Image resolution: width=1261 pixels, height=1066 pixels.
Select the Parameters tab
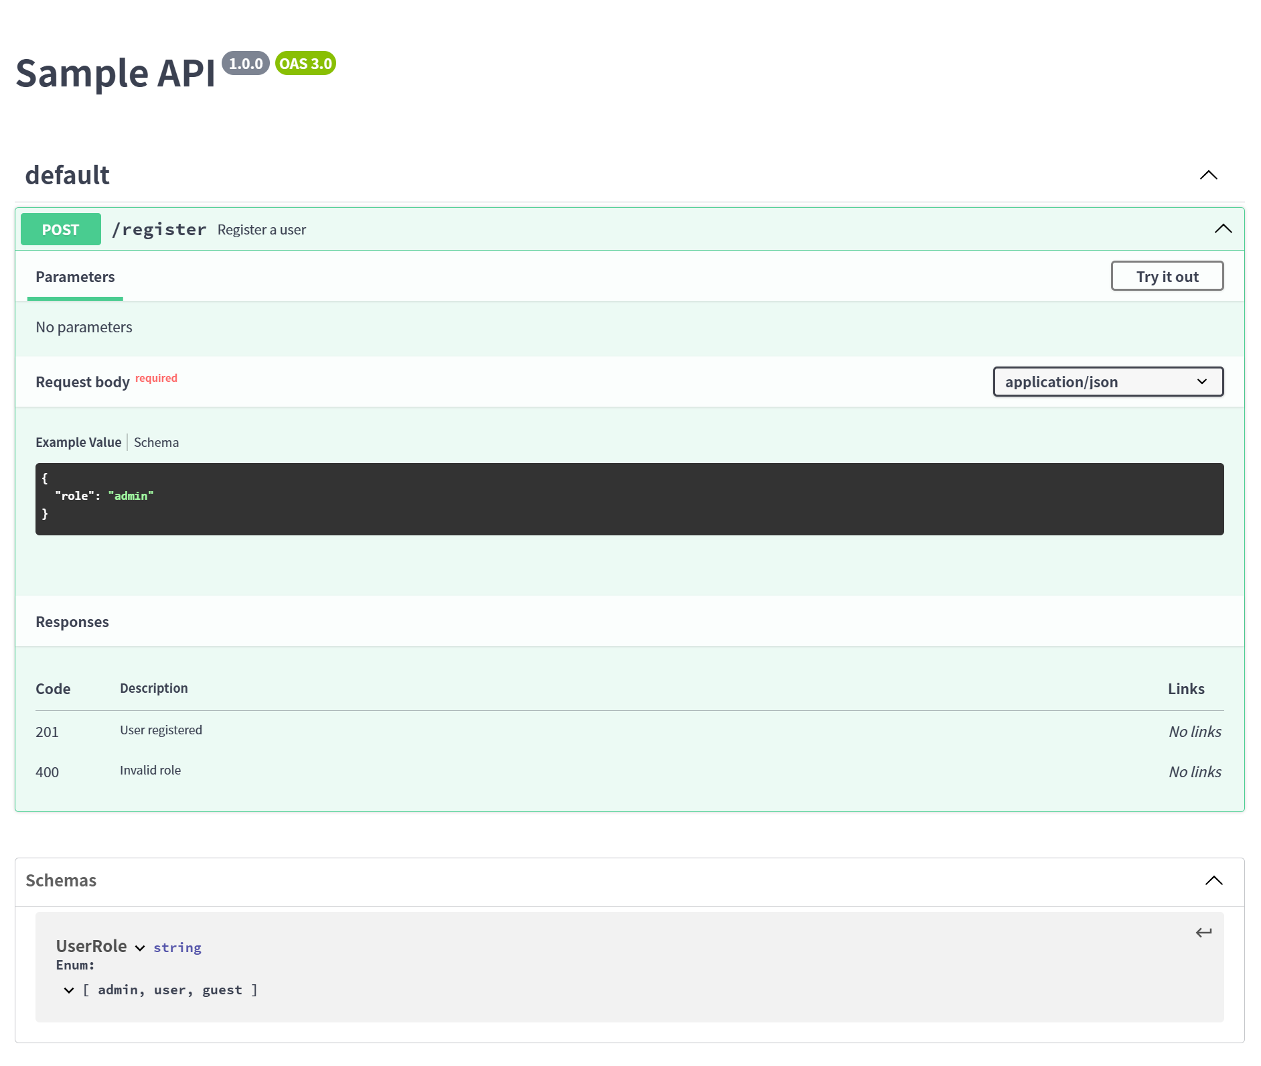(74, 277)
